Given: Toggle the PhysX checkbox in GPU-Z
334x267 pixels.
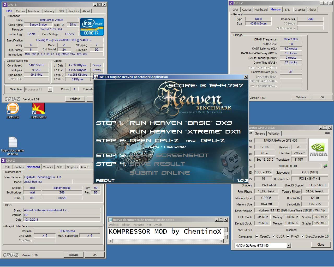Looking at the screenshot, I should tap(288, 236).
